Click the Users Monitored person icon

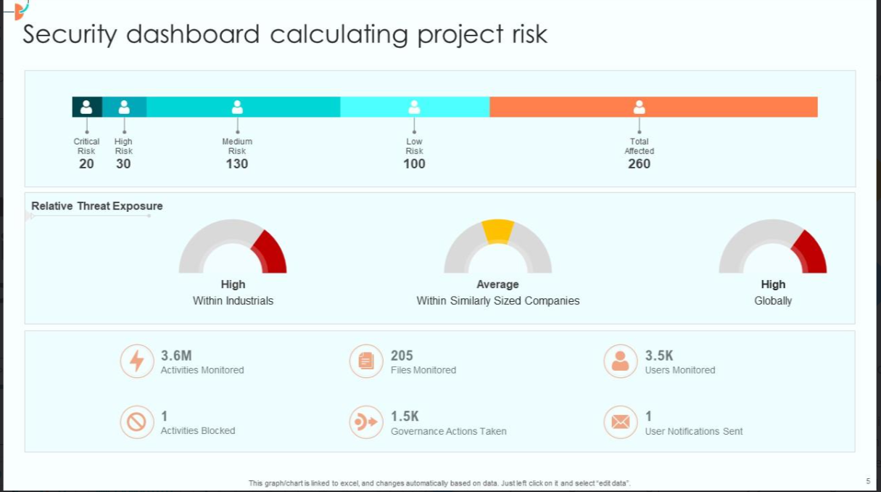coord(621,361)
